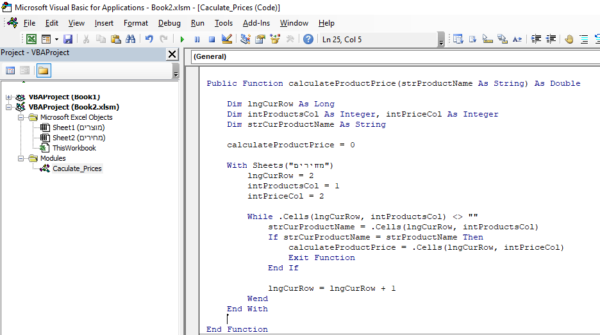Open the Debug menu

tap(169, 23)
